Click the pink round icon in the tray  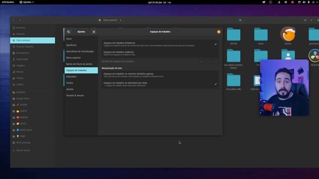click(293, 2)
